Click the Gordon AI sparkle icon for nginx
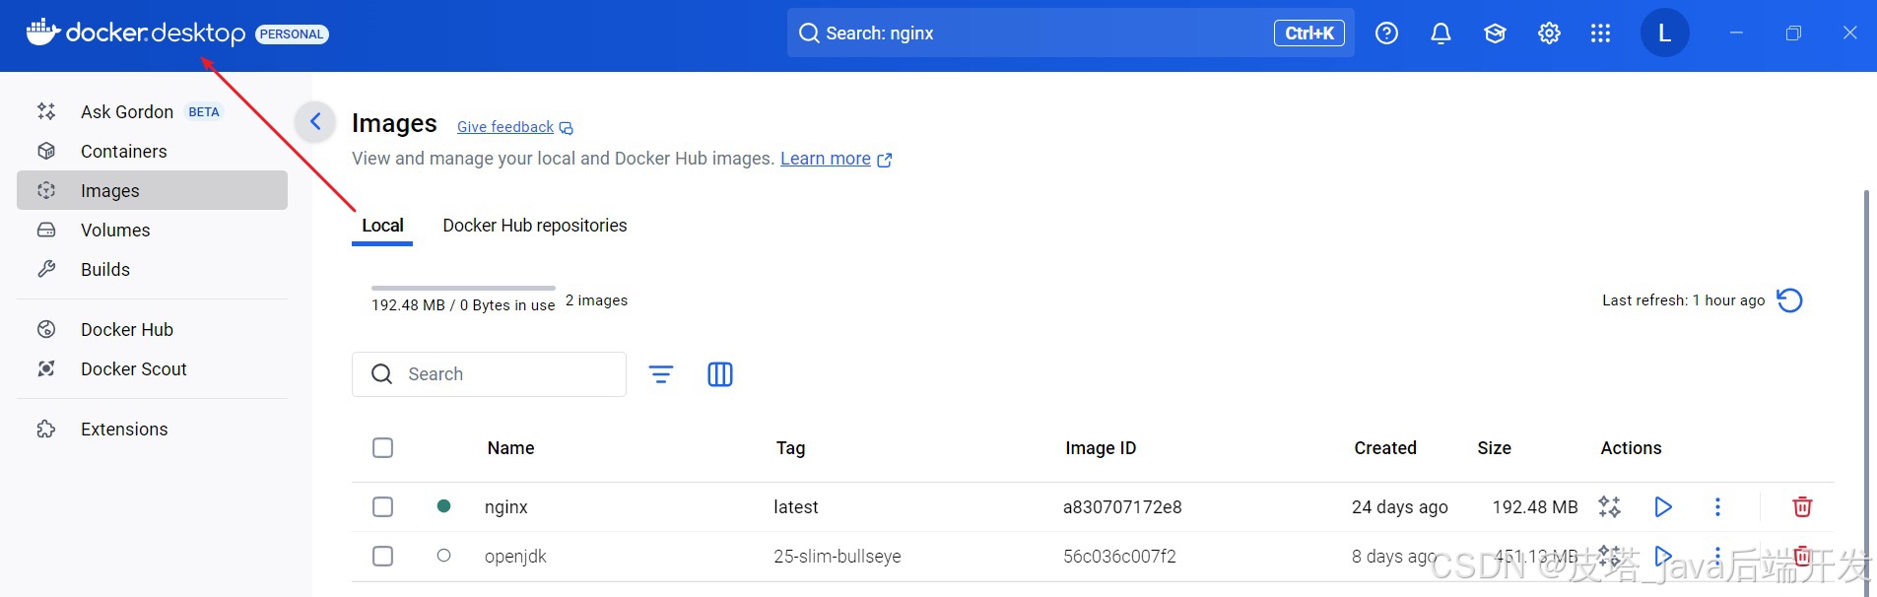This screenshot has width=1877, height=597. pyautogui.click(x=1609, y=506)
